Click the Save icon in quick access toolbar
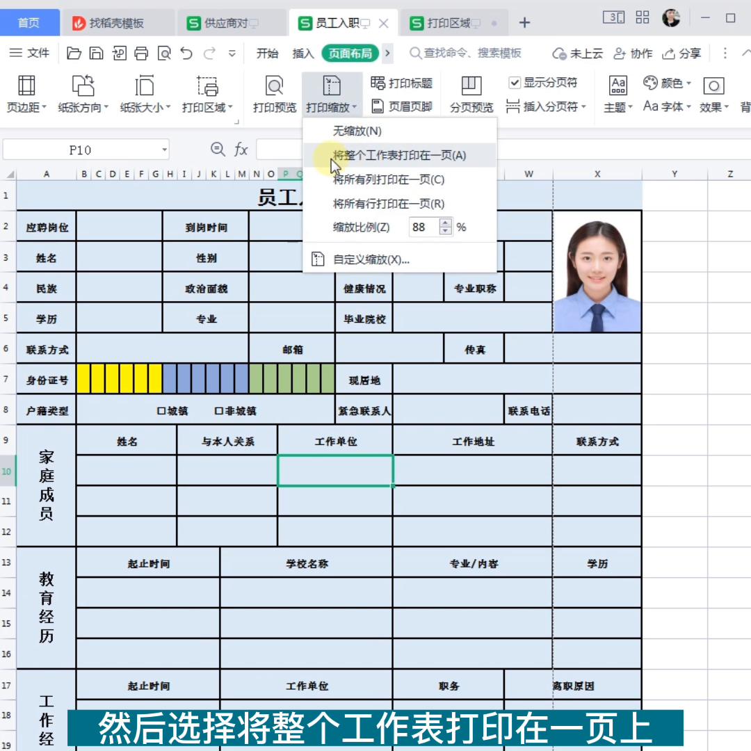 (97, 52)
